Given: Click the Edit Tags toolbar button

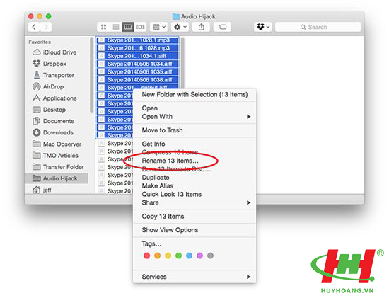Looking at the screenshot, I should coord(222,27).
